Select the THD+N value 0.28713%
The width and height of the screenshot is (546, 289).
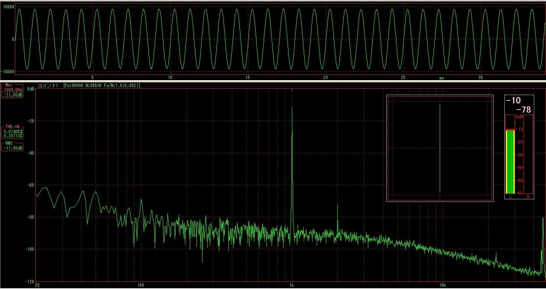(x=13, y=136)
